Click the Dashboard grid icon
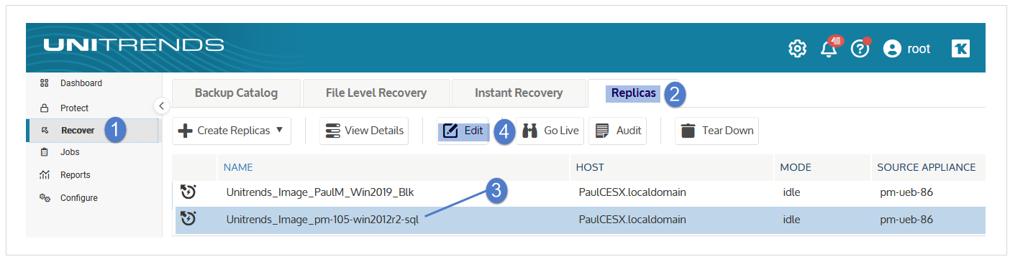The width and height of the screenshot is (1028, 272). [45, 83]
